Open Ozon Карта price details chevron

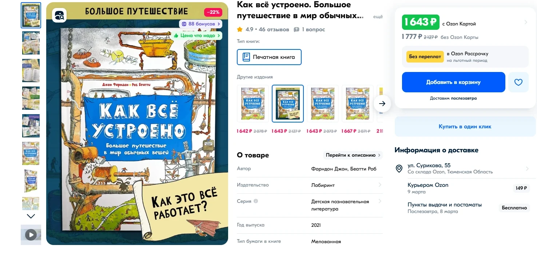click(x=526, y=22)
